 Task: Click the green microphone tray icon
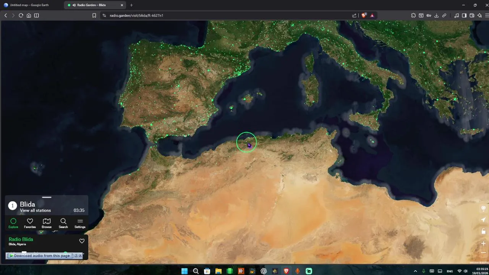pos(424,271)
